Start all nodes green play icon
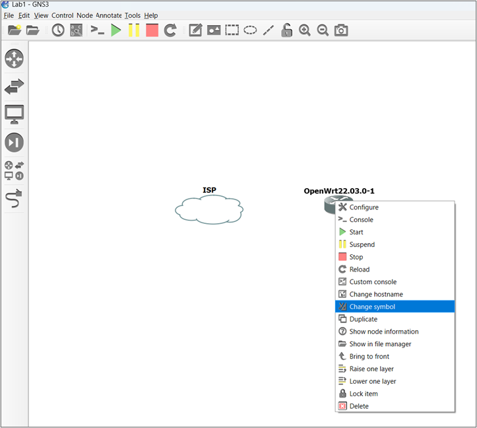 (x=116, y=30)
